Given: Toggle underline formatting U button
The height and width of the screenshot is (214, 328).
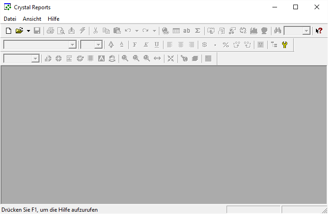Looking at the screenshot, I should 157,45.
